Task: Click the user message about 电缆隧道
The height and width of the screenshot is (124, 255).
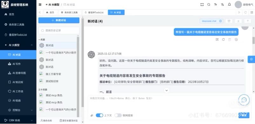Action: click(x=206, y=32)
